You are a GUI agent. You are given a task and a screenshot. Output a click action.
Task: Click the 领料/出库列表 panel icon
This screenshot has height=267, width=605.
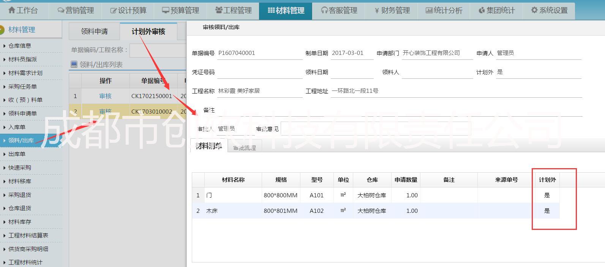tap(74, 64)
